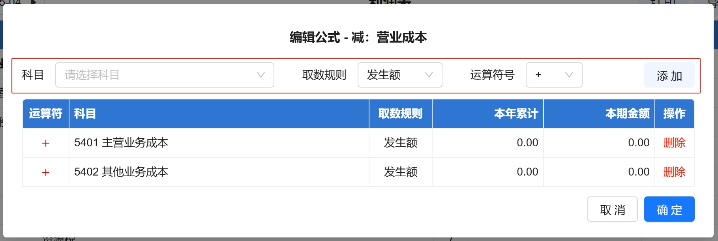Image resolution: width=718 pixels, height=241 pixels.
Task: Click the 添加 button
Action: coord(669,75)
